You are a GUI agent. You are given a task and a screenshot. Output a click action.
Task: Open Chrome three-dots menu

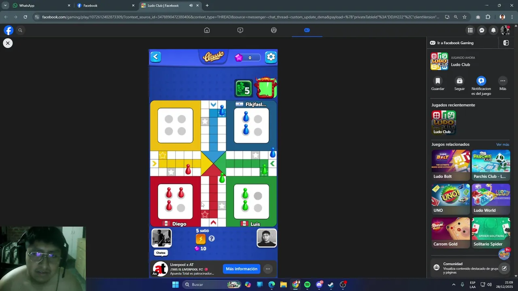coord(512,17)
